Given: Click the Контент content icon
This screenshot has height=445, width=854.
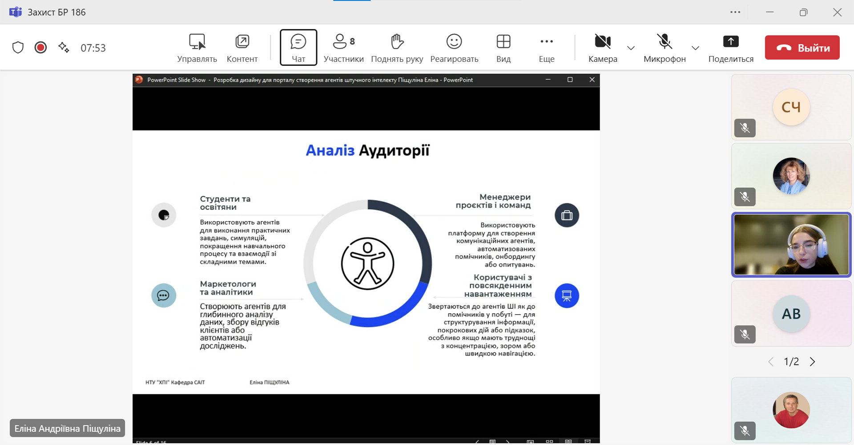Looking at the screenshot, I should (242, 42).
